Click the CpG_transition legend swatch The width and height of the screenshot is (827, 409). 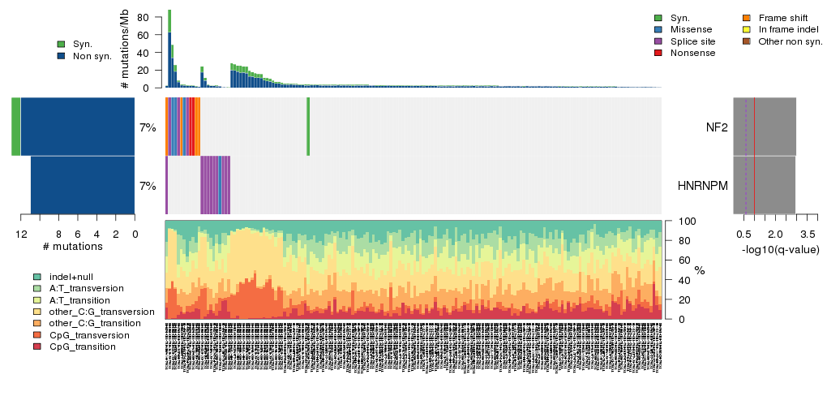coord(36,347)
